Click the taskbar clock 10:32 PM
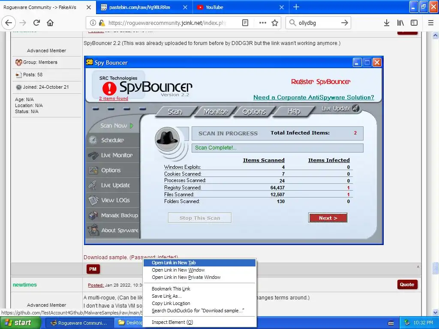The image size is (439, 329). click(x=423, y=323)
